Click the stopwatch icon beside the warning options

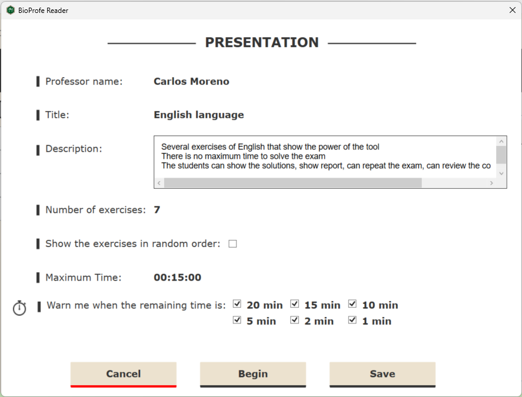click(x=19, y=308)
